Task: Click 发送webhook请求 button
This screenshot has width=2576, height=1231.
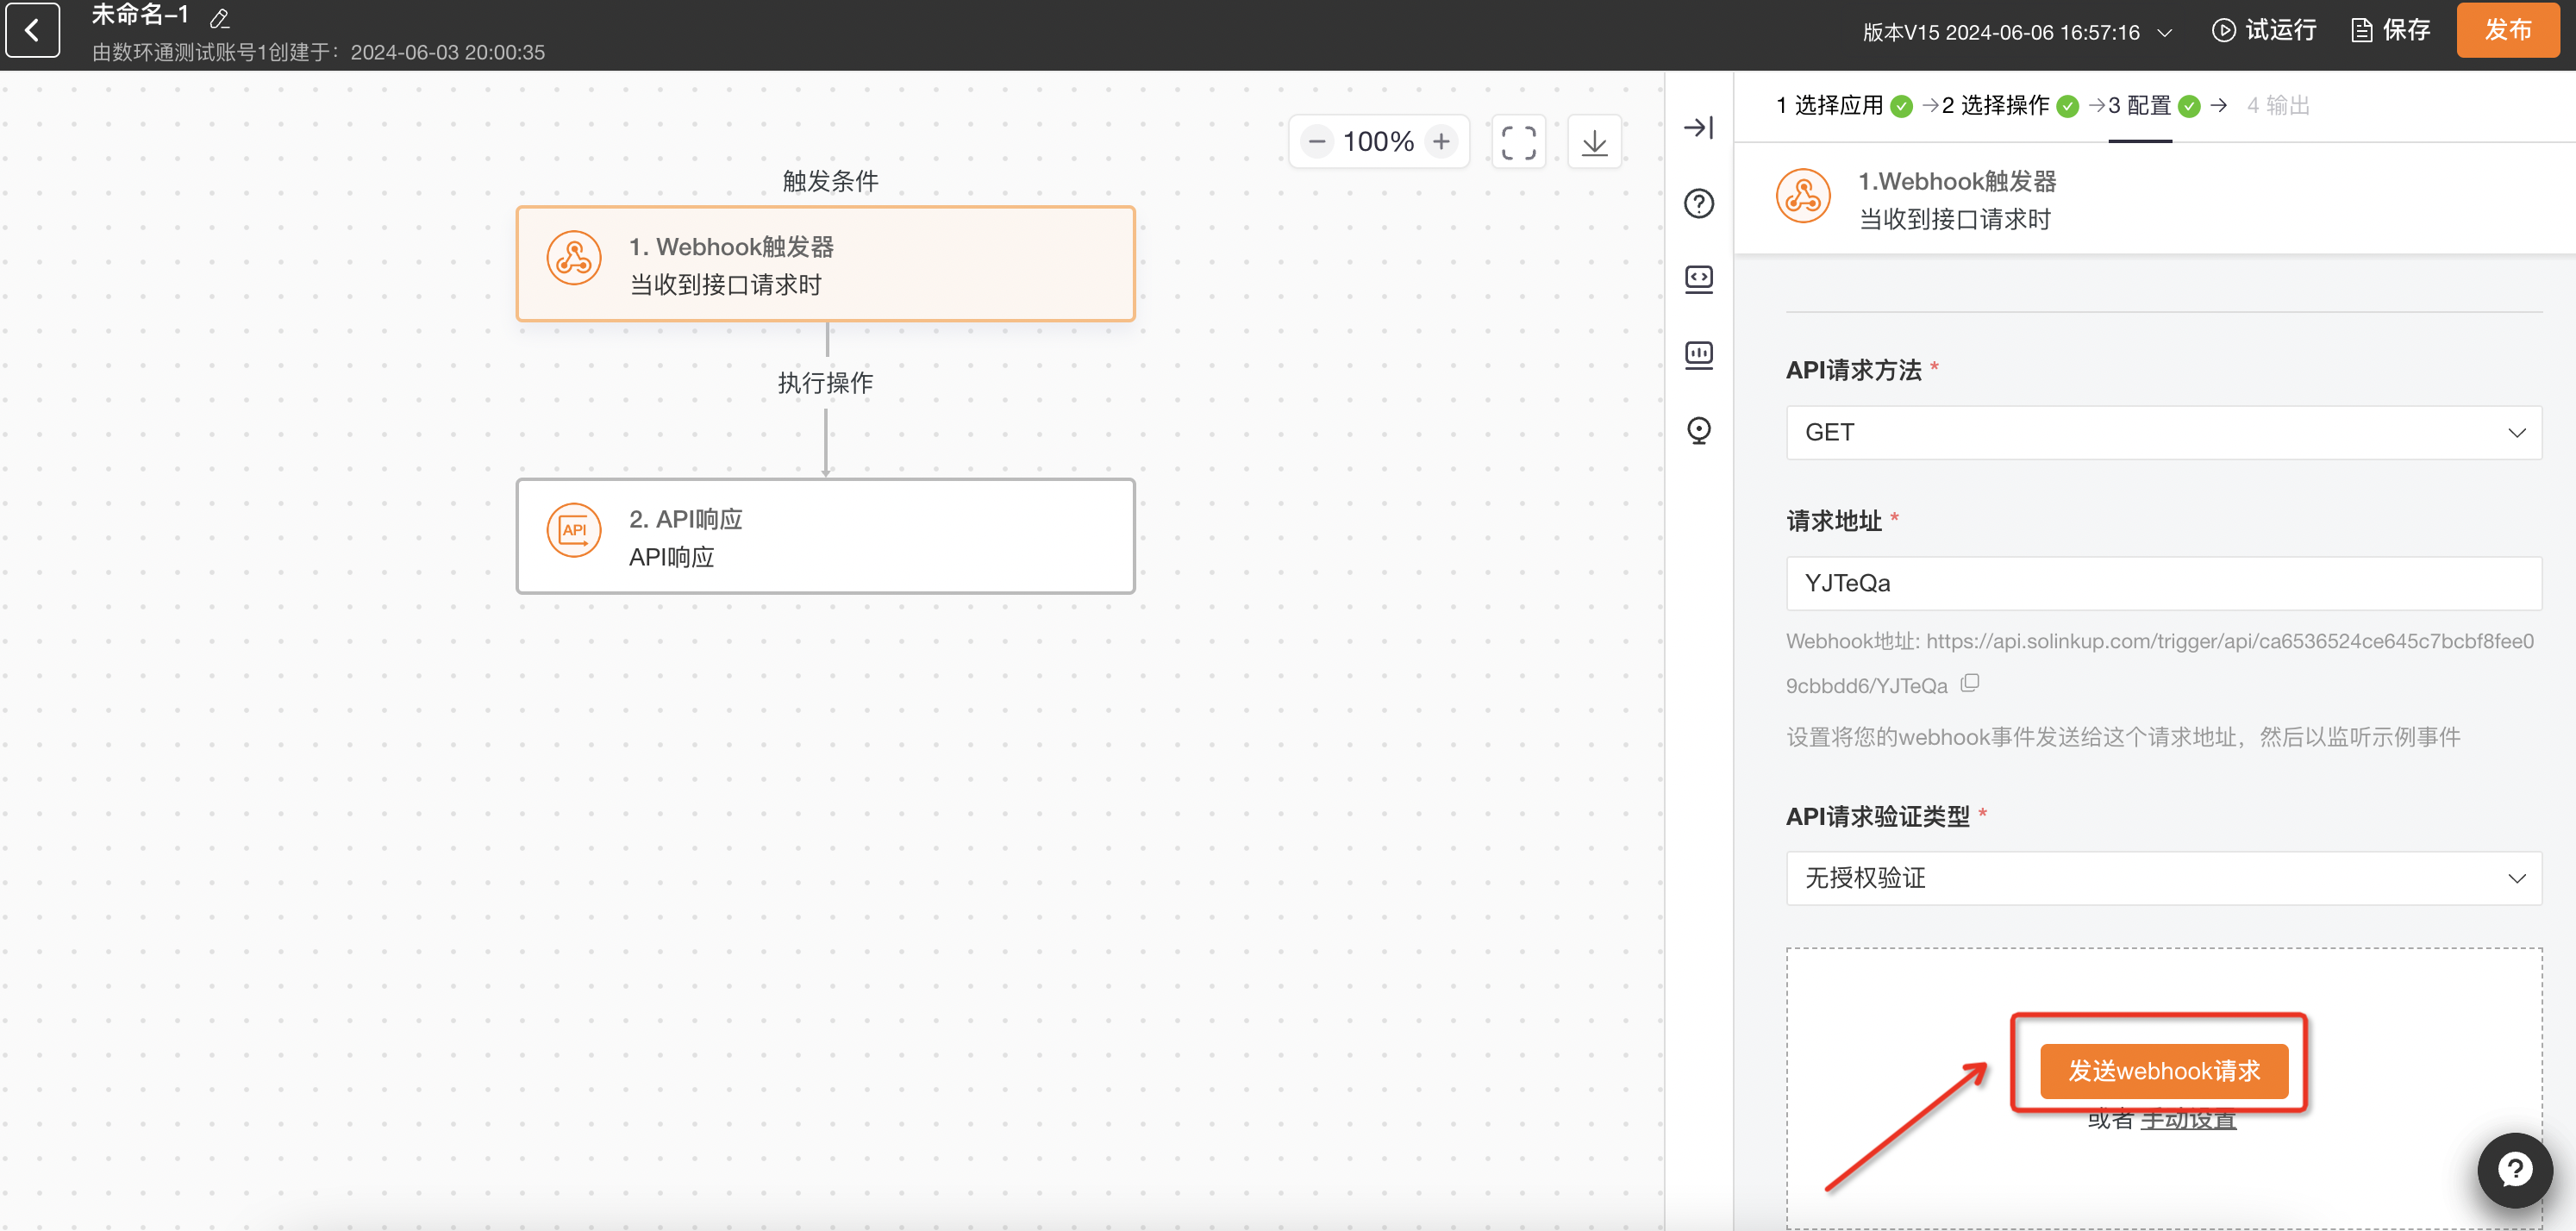Action: 2163,1071
